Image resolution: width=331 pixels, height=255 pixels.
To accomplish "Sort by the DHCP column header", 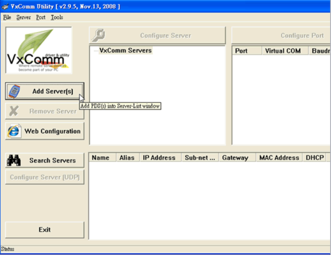I will click(x=315, y=158).
